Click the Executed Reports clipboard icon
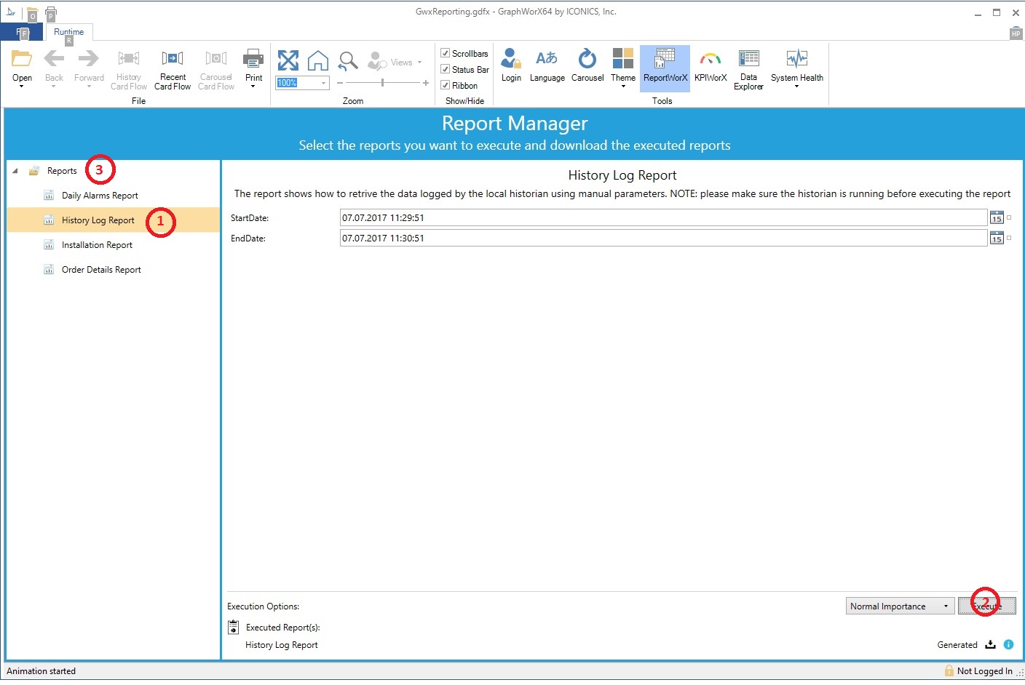 pyautogui.click(x=234, y=627)
